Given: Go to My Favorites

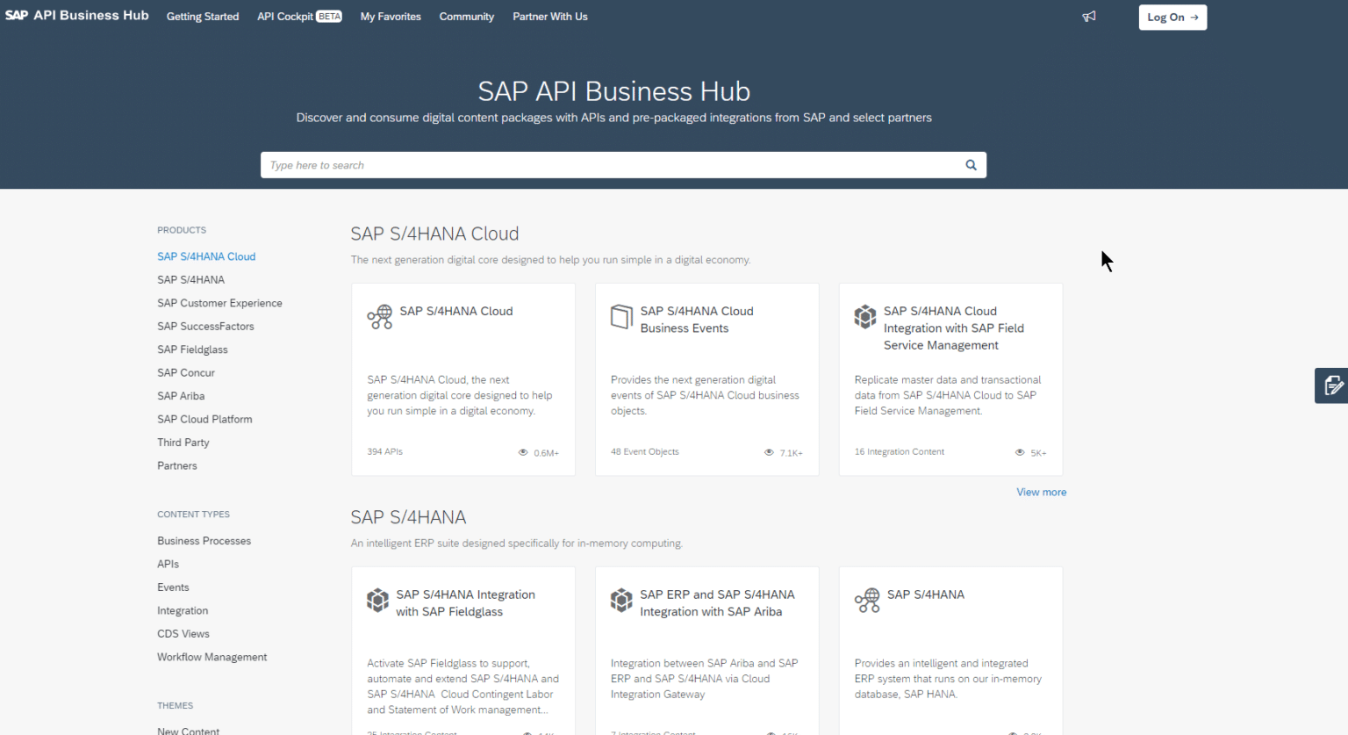Looking at the screenshot, I should coord(391,17).
